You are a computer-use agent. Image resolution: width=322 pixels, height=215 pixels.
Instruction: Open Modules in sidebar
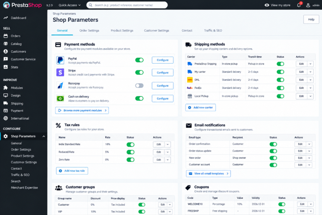tap(17, 88)
